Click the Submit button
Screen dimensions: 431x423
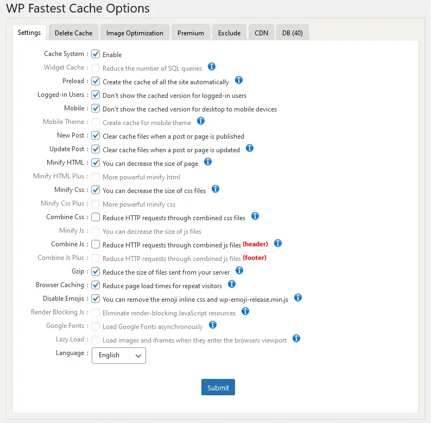[218, 387]
